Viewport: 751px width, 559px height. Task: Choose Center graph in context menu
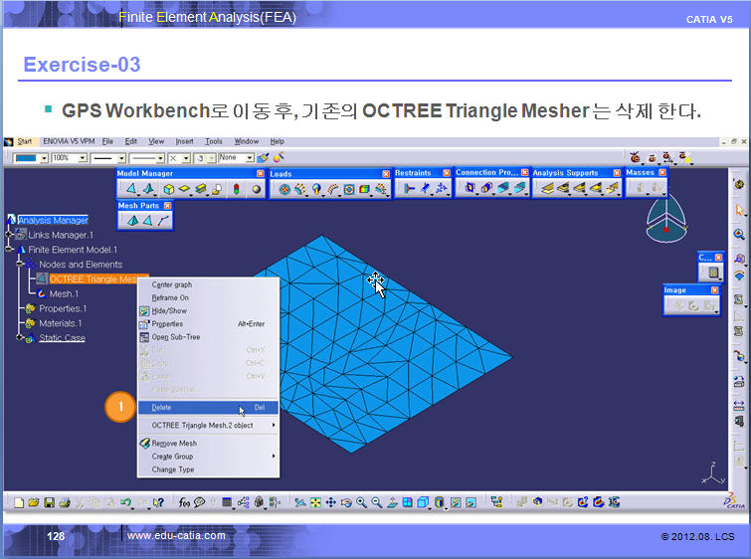[x=208, y=284]
